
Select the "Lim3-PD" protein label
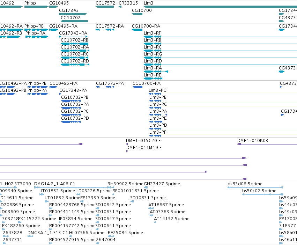pyautogui.click(x=158, y=125)
